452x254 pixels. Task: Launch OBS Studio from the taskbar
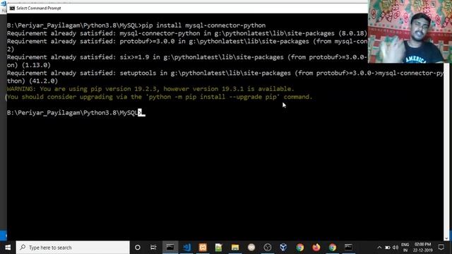click(268, 248)
